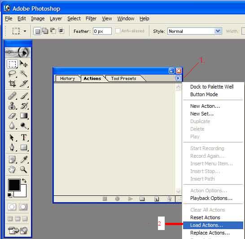Choose Button Mode in palette menu

(x=213, y=94)
